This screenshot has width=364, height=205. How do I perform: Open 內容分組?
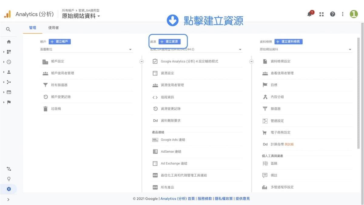(x=306, y=97)
